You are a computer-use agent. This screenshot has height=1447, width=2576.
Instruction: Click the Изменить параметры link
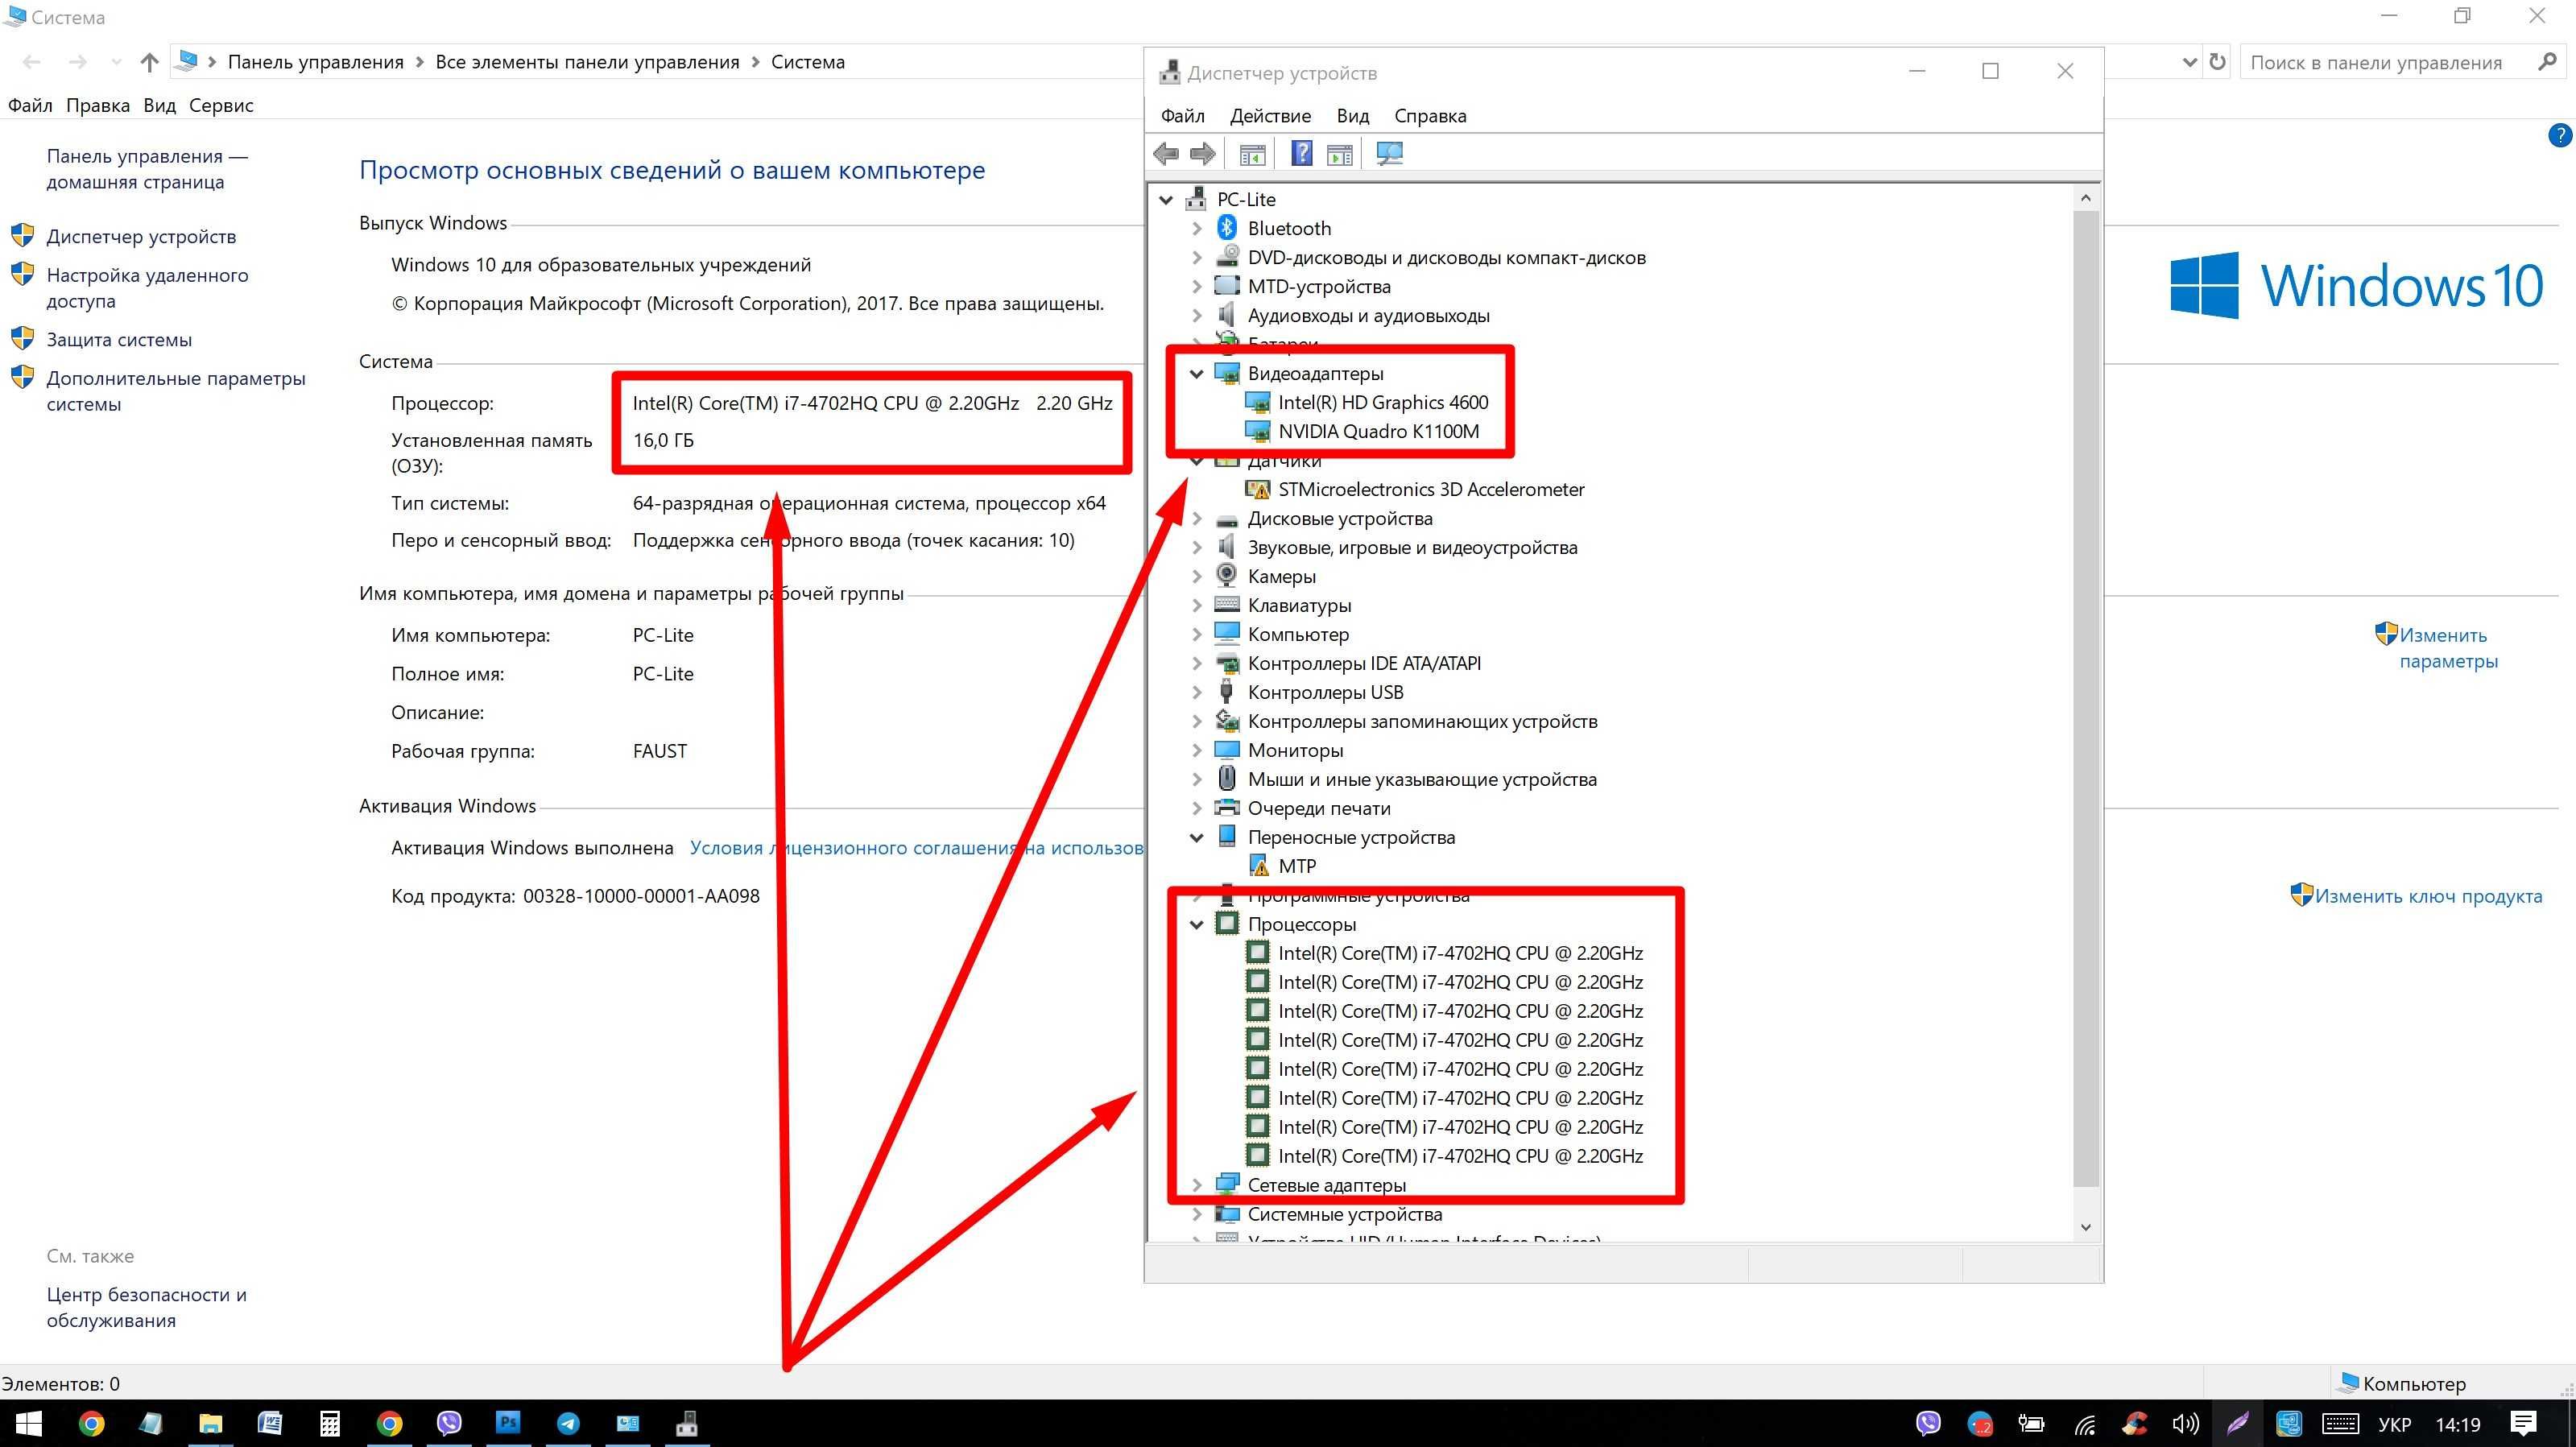tap(2447, 648)
